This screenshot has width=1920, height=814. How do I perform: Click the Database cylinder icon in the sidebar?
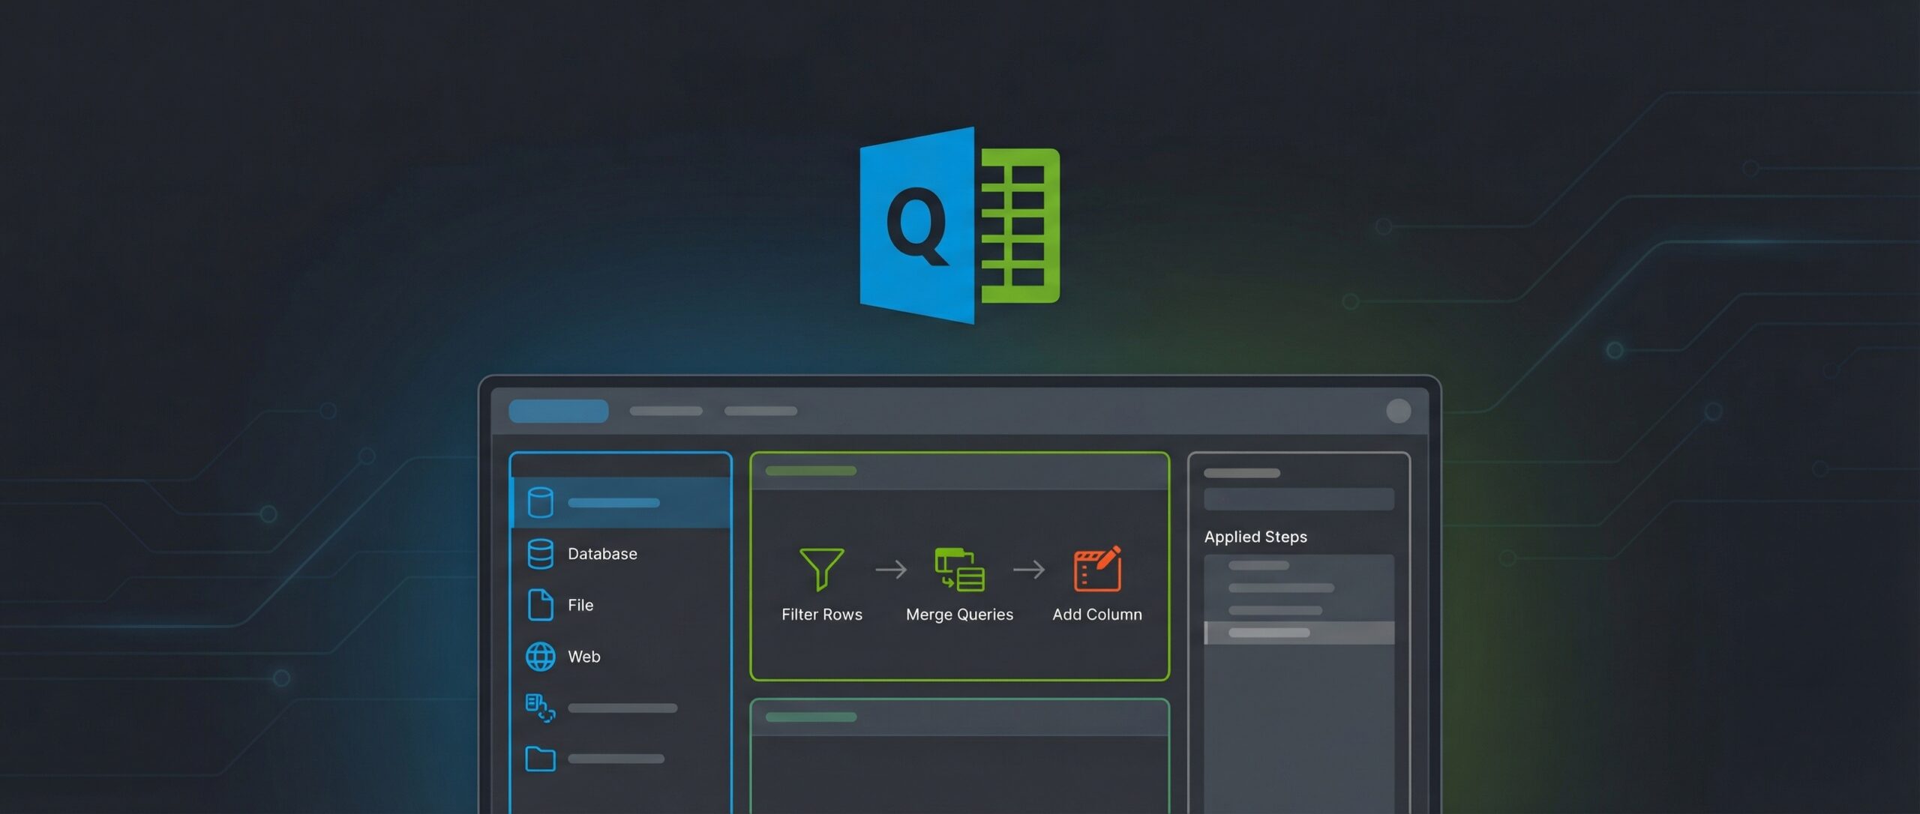[539, 554]
